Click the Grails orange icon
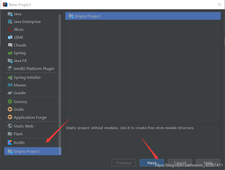Screen dimensions: 225x170 pyautogui.click(x=10, y=109)
